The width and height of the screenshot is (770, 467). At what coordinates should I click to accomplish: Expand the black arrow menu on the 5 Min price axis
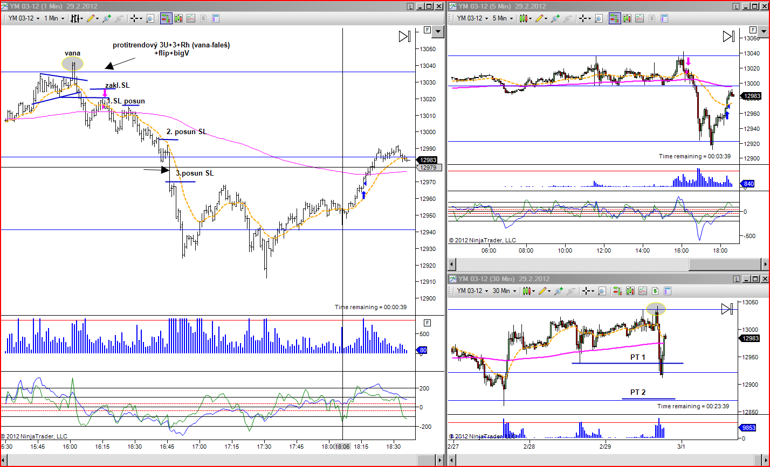click(x=764, y=32)
